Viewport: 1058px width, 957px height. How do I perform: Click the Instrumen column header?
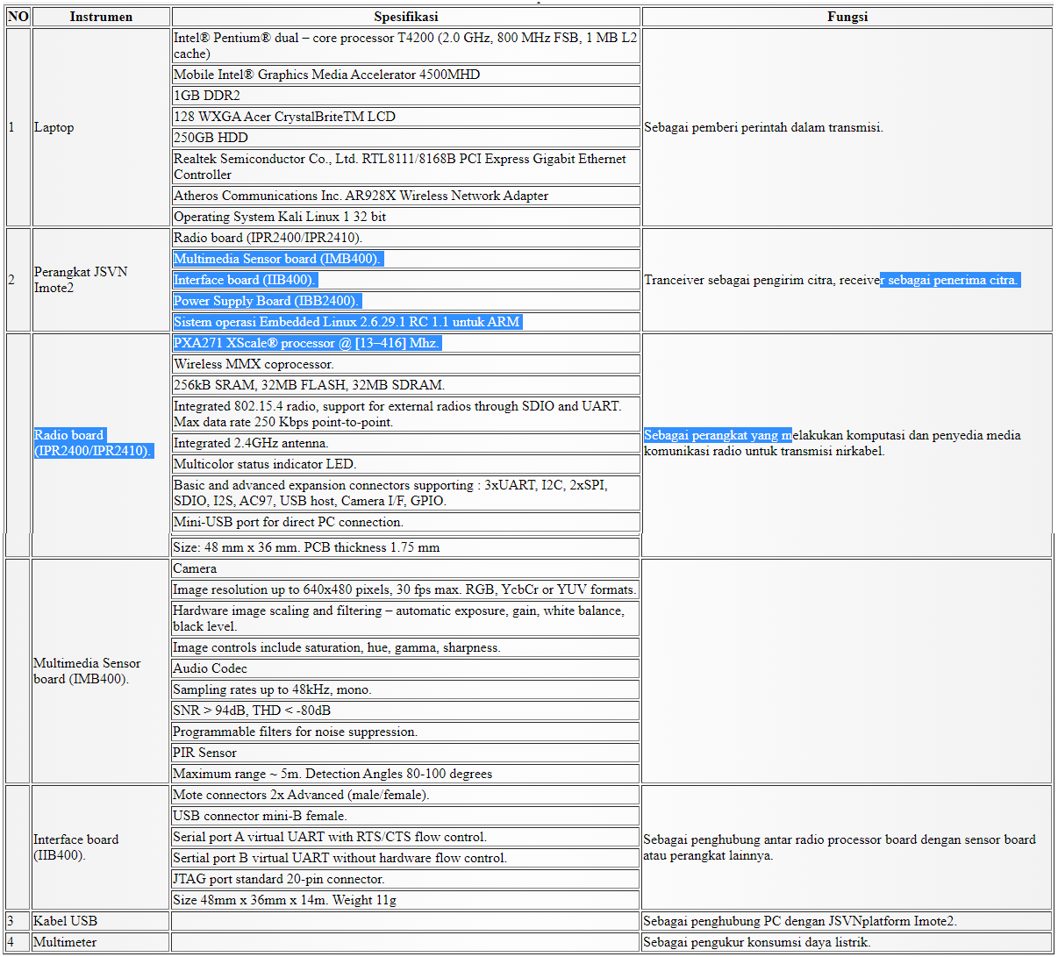101,17
